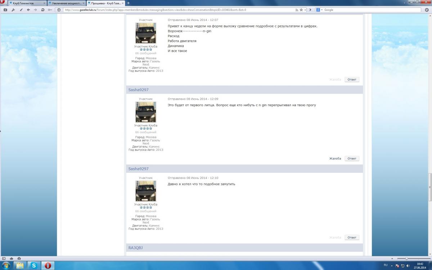Click Ответ button on the 12:09 post
Viewport: 432px width, 270px height.
tap(352, 158)
